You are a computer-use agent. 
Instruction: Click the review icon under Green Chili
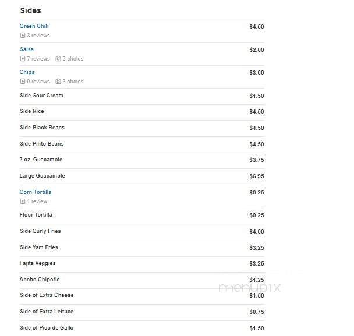[23, 36]
